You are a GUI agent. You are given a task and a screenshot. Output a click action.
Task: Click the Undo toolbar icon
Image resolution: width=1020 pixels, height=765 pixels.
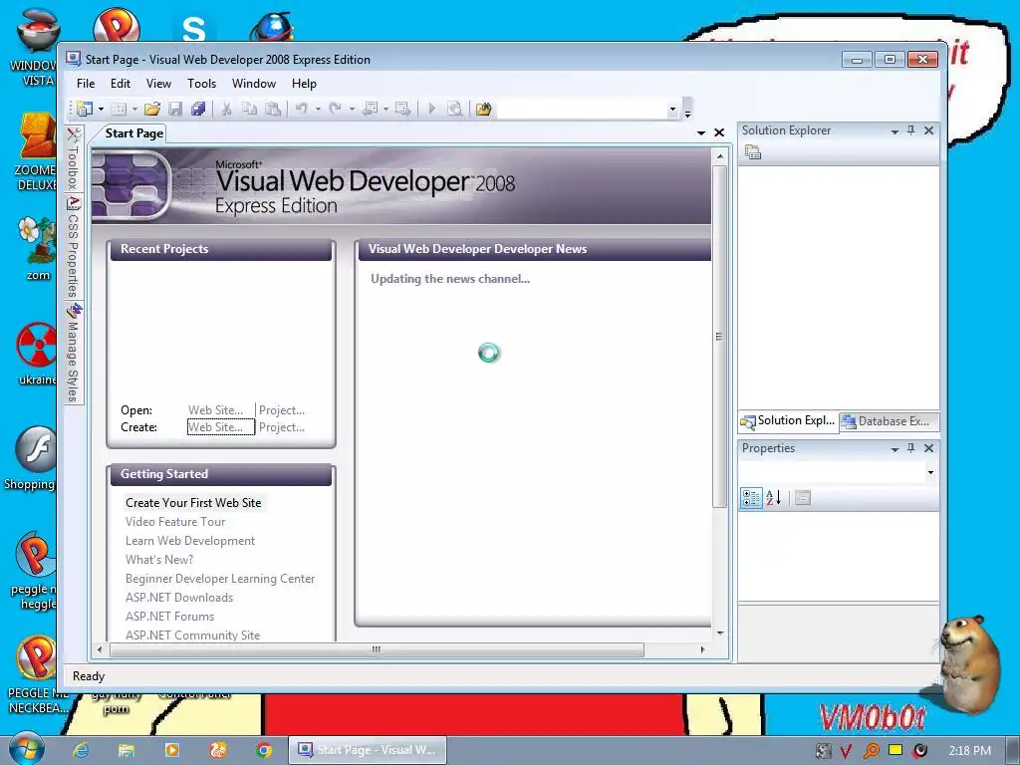point(301,109)
